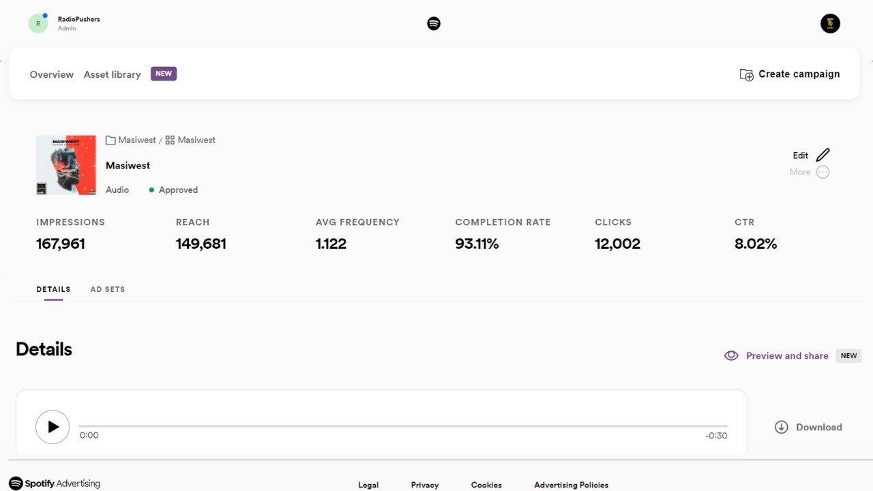Viewport: 873px width, 491px height.
Task: Open Advertising Policies footer link
Action: (x=571, y=485)
